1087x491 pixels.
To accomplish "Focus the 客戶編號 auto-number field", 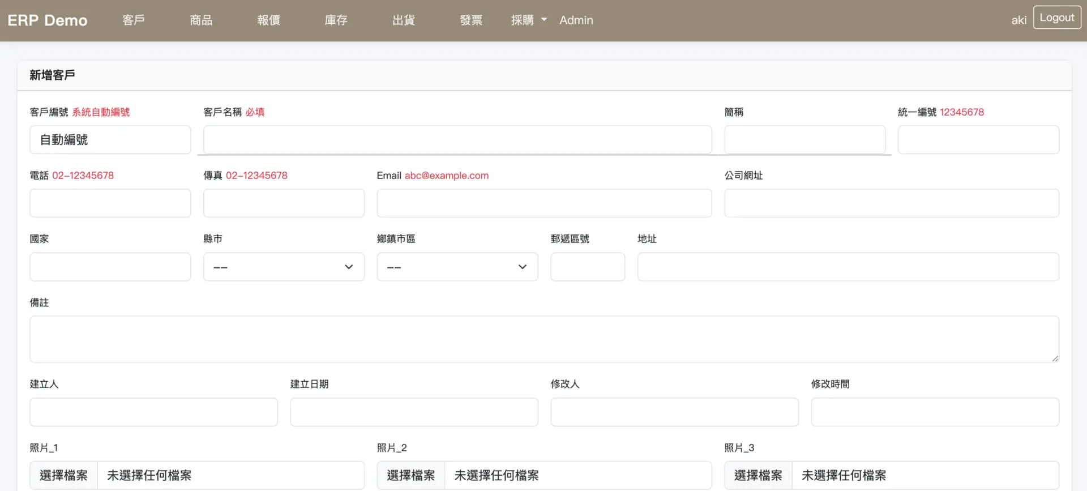I will 110,140.
